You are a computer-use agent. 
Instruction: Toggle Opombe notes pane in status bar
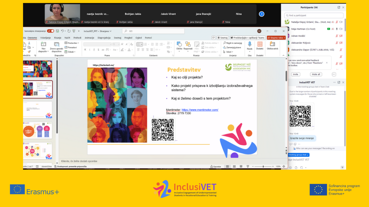coord(216,167)
